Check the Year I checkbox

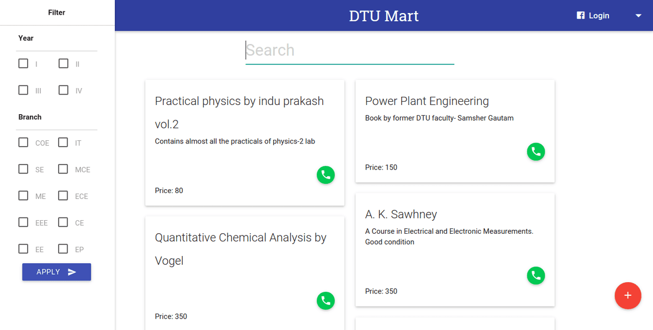(x=23, y=64)
